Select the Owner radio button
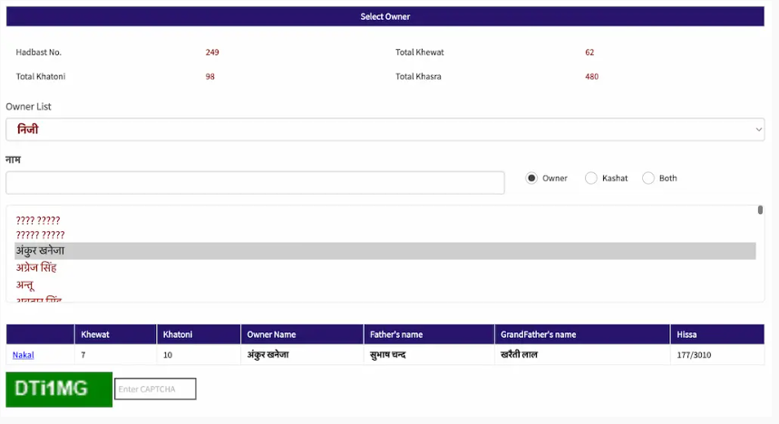 click(532, 178)
